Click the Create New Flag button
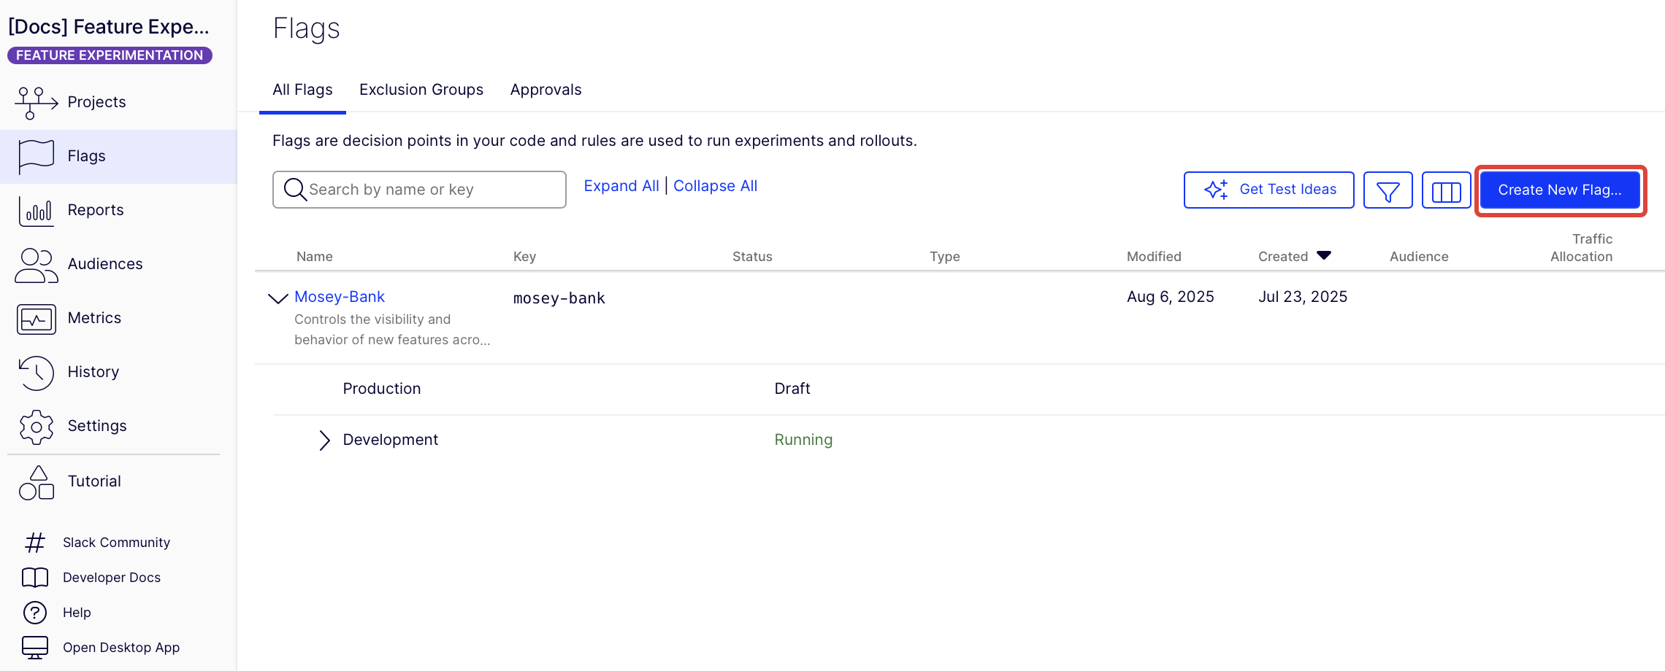The width and height of the screenshot is (1665, 671). click(1559, 190)
